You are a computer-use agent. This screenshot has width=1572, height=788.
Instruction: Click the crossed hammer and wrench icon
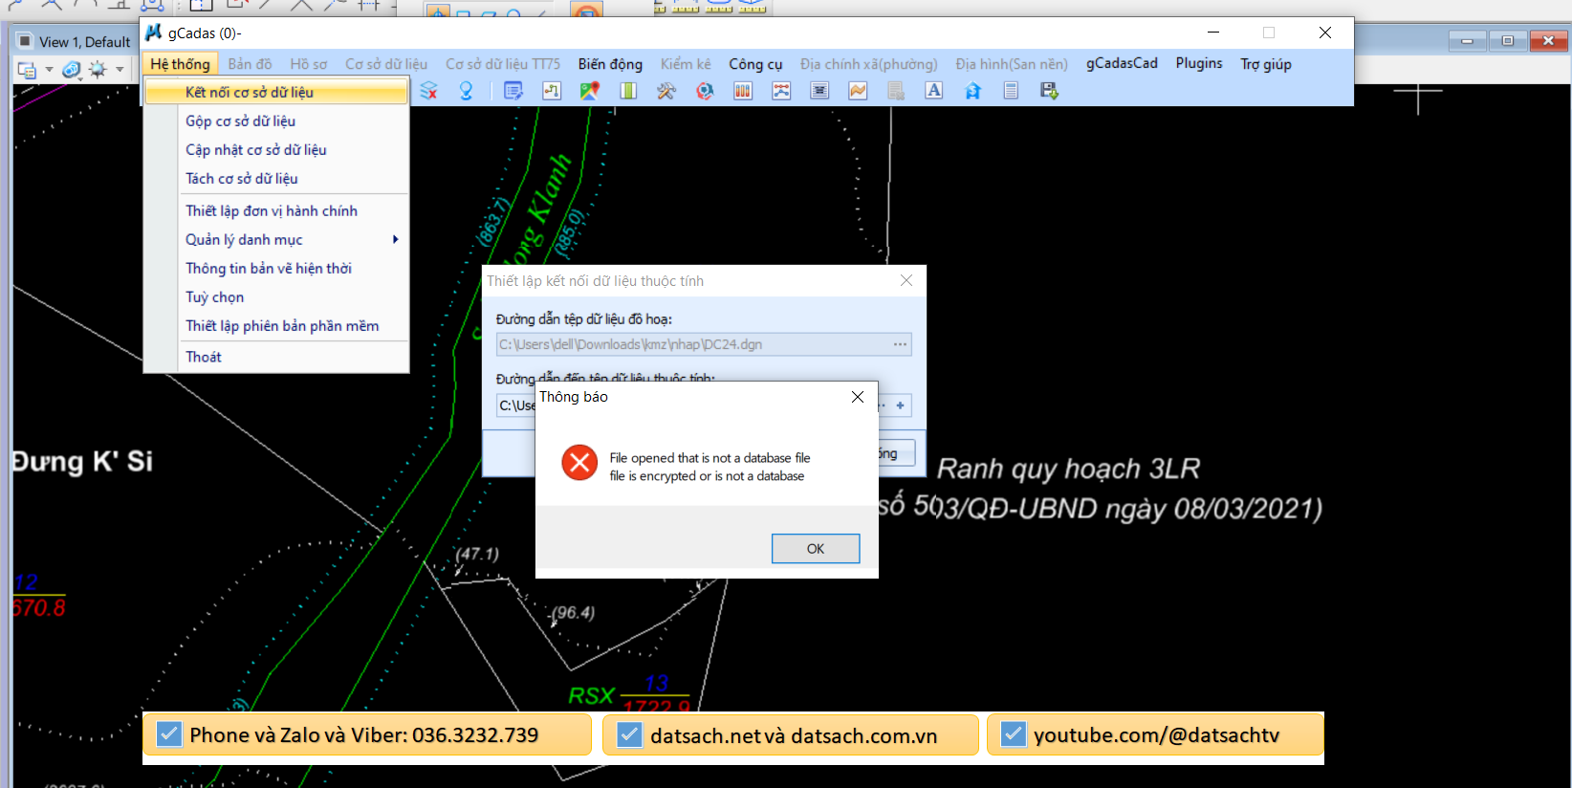coord(666,91)
